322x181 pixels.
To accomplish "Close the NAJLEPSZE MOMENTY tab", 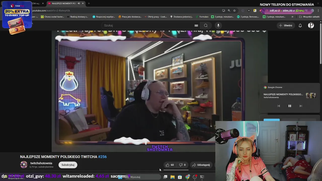I will click(x=83, y=3).
